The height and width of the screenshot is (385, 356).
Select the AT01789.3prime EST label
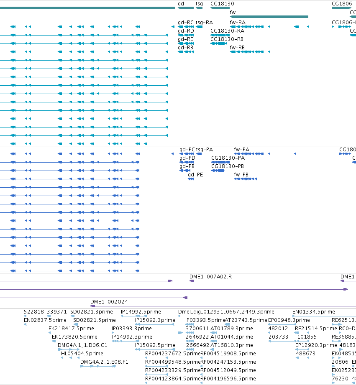tap(232, 329)
